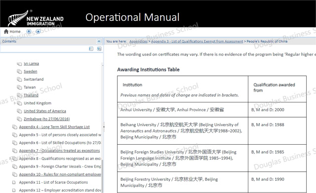Expand the United Kingdom tree node
Screen dimensions: 316x193
click(15, 103)
